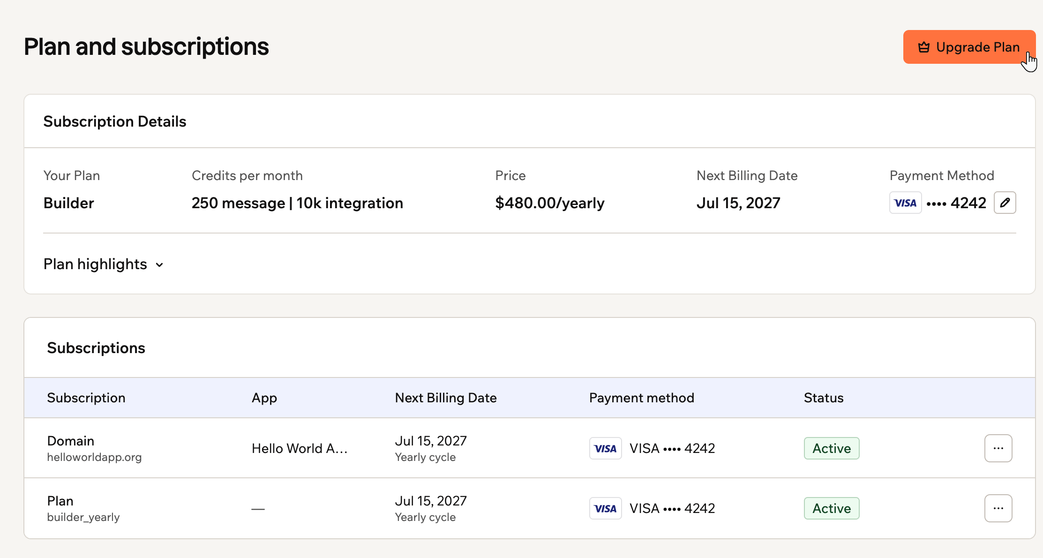Click the Active status badge for builder_yearly
1043x558 pixels.
click(x=832, y=508)
